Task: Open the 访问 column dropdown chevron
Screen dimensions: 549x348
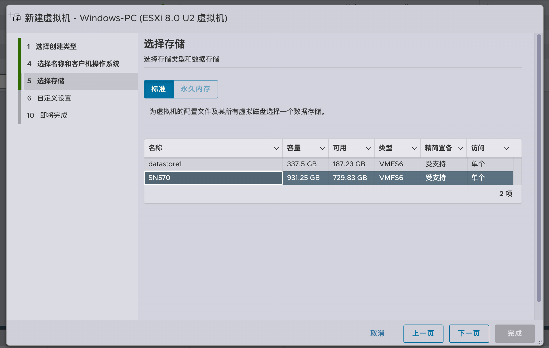Action: [x=506, y=148]
